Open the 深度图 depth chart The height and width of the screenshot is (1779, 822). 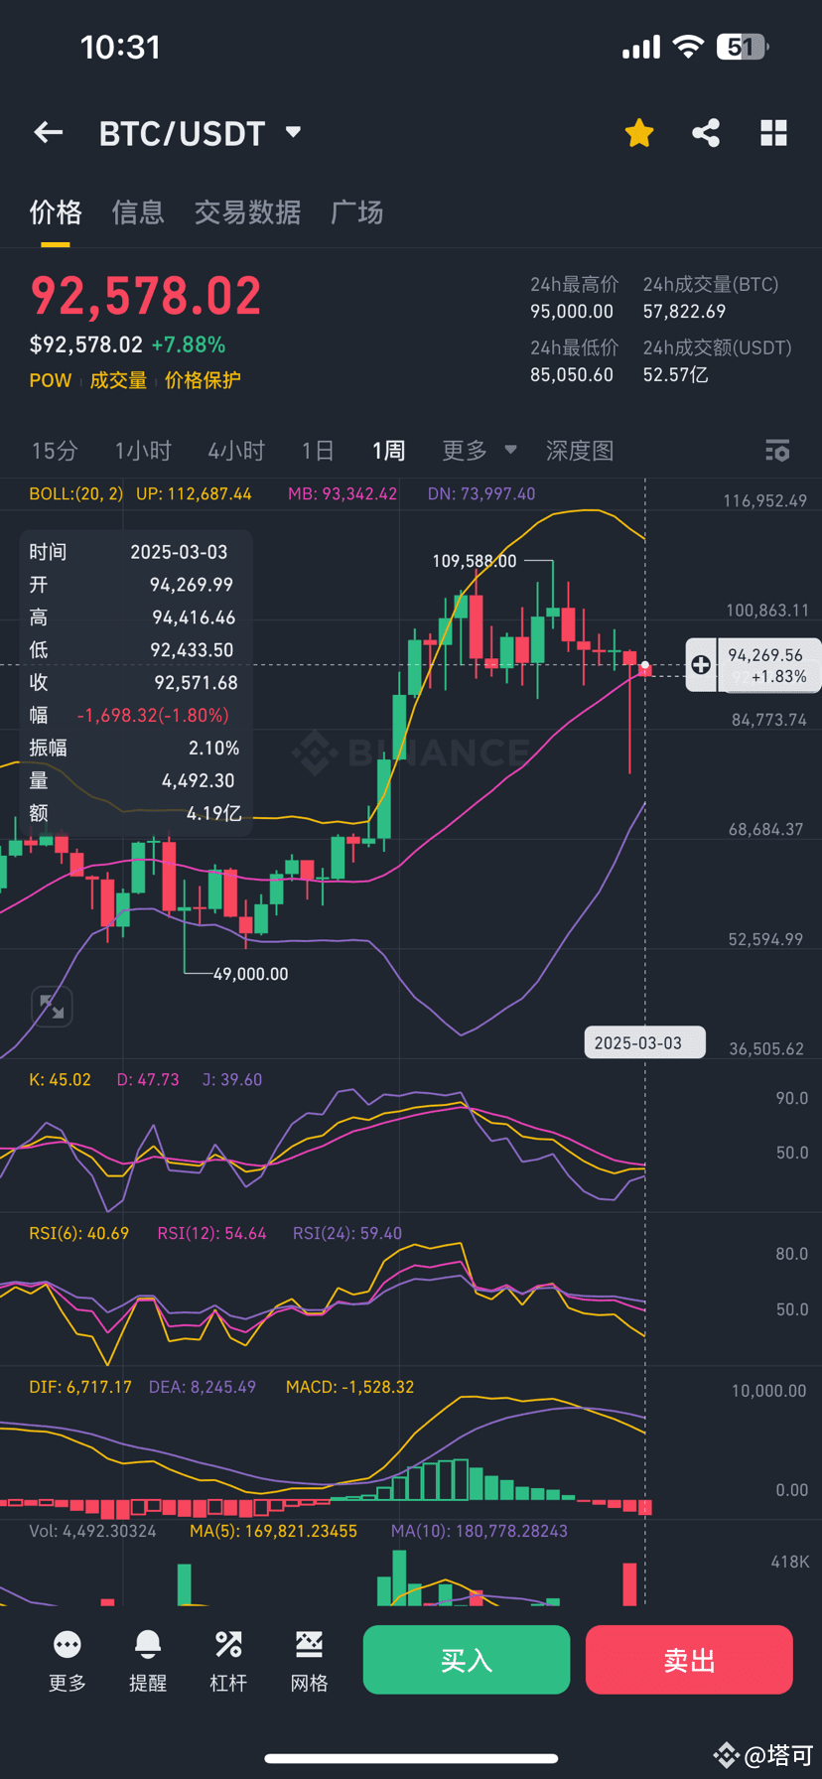point(580,451)
